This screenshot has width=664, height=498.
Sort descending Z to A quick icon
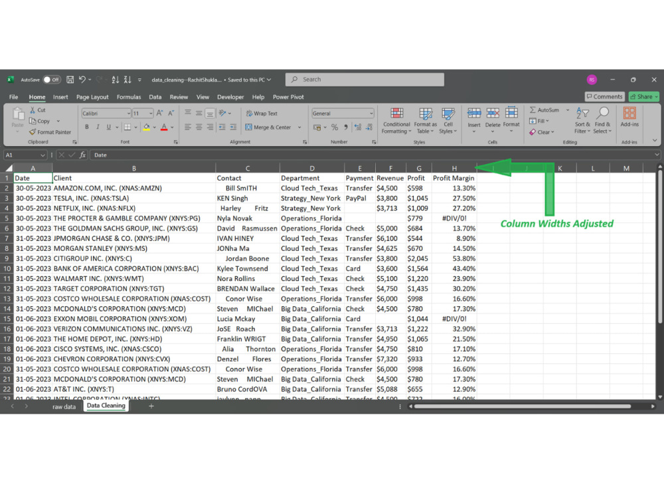(127, 79)
